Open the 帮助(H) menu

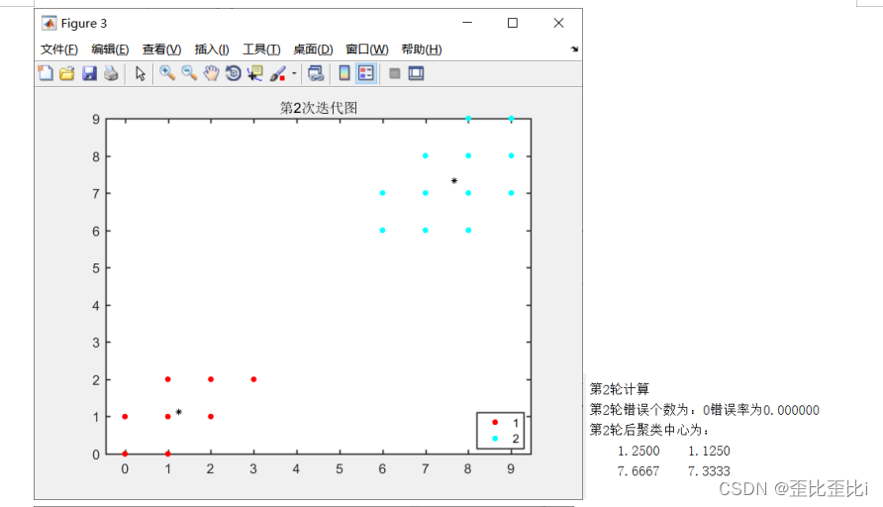[422, 50]
